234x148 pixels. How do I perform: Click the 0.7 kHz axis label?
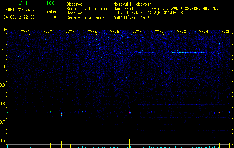3,122
